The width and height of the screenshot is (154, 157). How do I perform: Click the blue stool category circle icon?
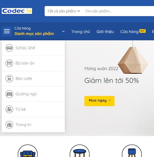tap(132, 151)
